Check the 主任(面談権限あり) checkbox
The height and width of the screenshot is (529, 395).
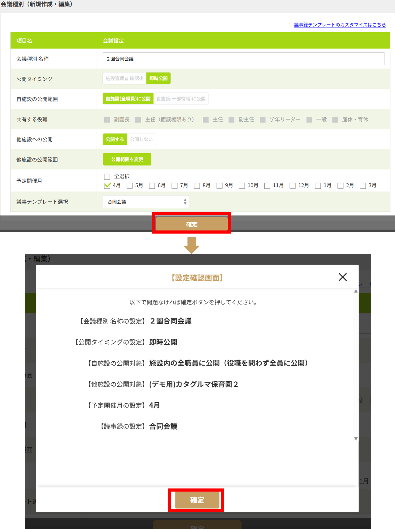tap(138, 120)
